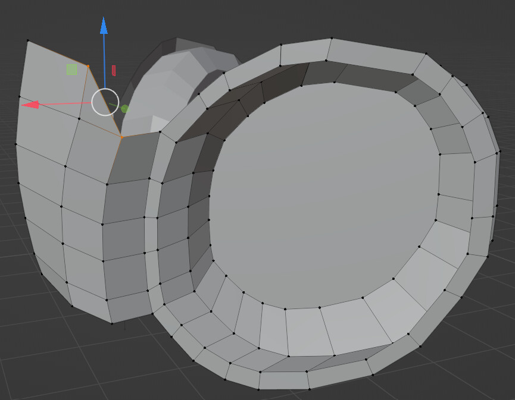Click the blue Z-axis move gizmo arrow
This screenshot has width=515, height=400.
coord(104,26)
